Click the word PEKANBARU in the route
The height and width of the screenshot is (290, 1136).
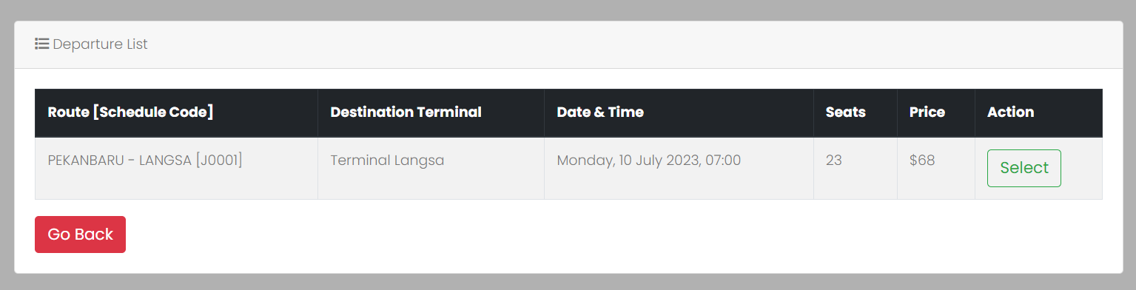tap(87, 161)
